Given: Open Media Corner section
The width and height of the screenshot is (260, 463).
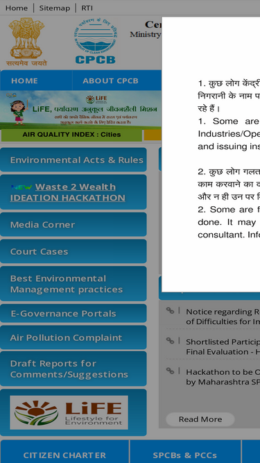Looking at the screenshot, I should click(73, 224).
